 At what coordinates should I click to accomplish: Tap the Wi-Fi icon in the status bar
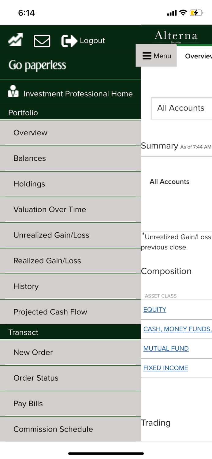point(183,13)
